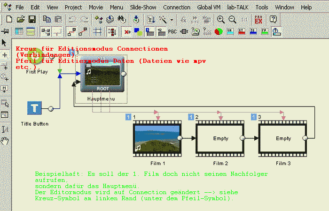Click the zoom out magnifier

pyautogui.click(x=232, y=19)
